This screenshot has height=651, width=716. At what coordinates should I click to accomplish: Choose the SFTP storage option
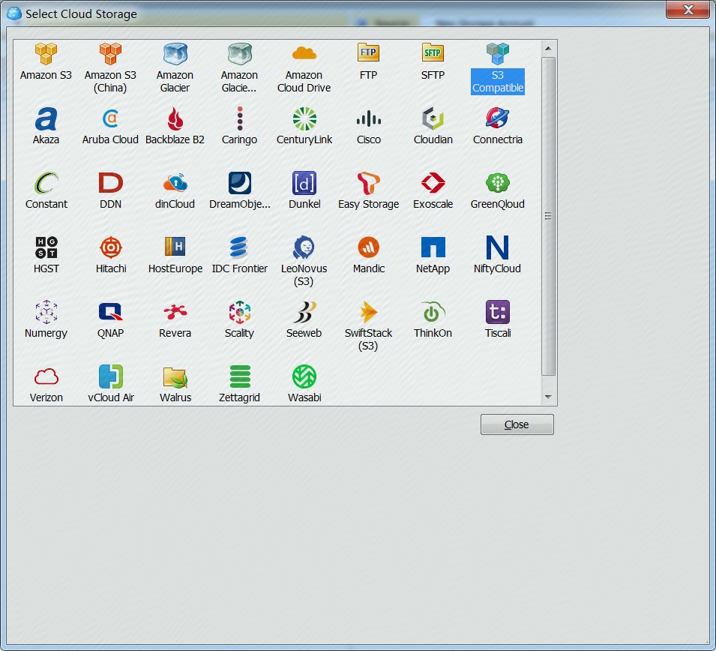[433, 54]
